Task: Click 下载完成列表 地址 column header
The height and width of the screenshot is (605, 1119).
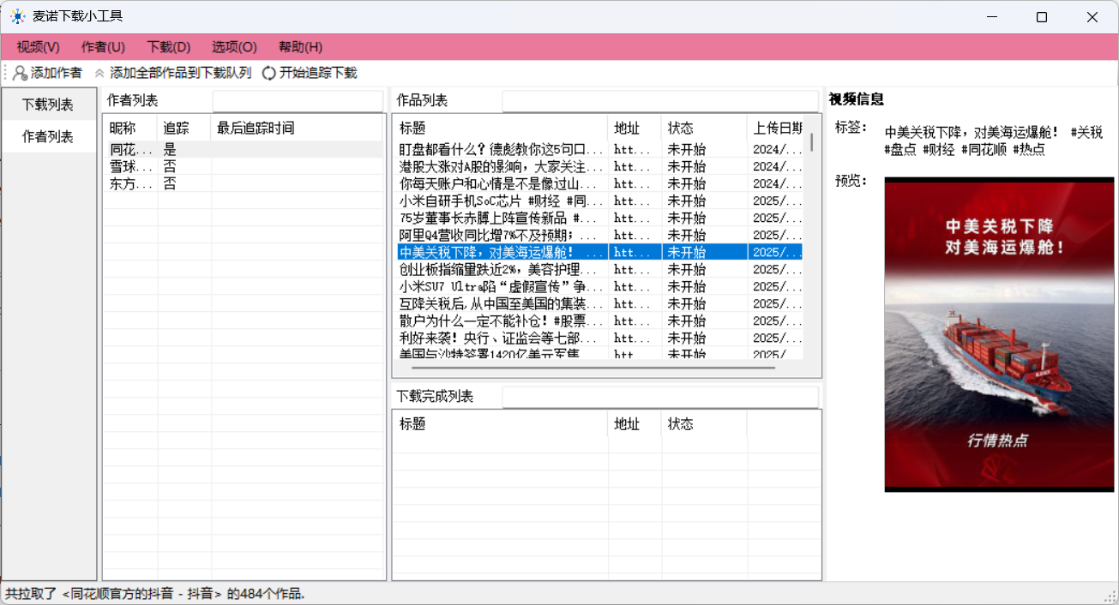Action: [x=635, y=424]
